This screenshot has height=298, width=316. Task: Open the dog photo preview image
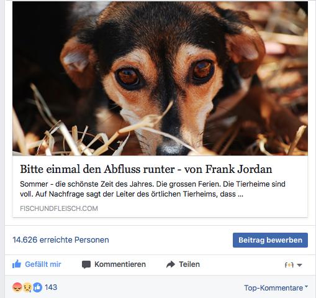point(160,78)
